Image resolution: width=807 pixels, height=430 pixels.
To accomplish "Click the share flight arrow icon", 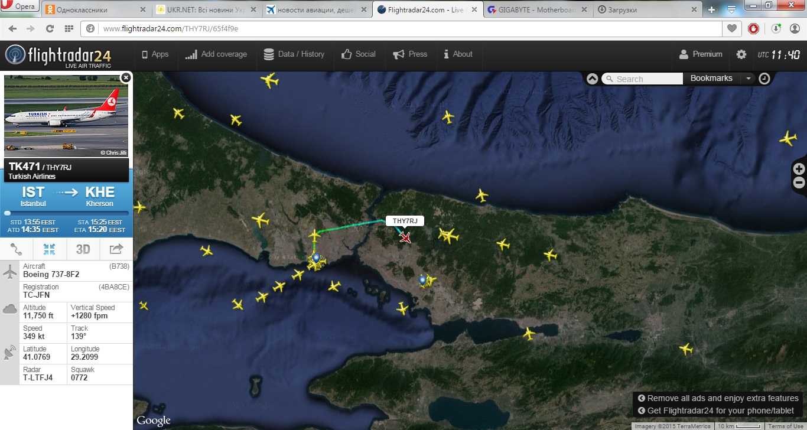I will (116, 249).
